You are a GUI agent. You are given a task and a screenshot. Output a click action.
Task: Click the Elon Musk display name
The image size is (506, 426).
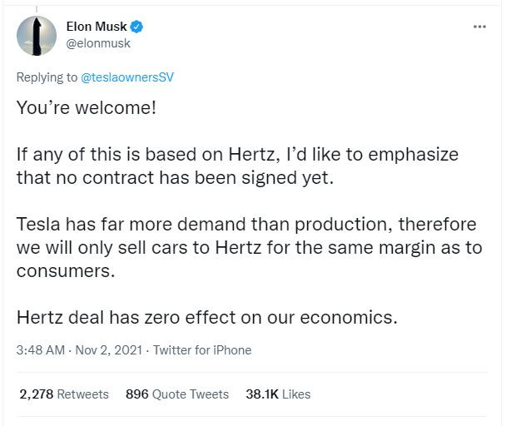(96, 27)
